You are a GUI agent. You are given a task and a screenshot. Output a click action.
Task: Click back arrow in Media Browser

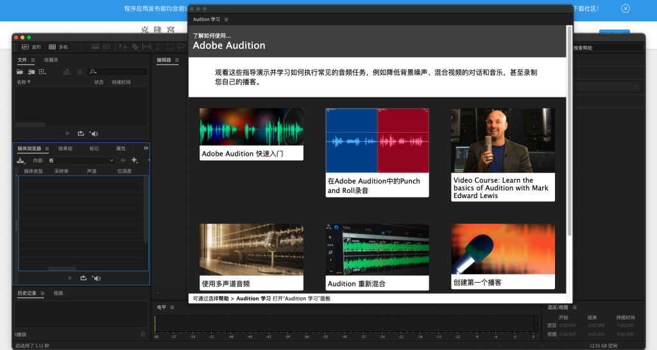(123, 160)
